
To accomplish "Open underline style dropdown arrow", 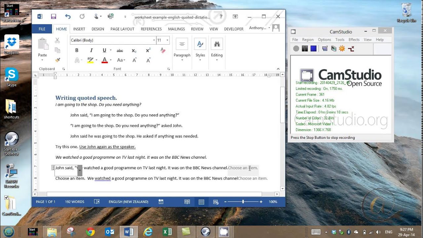I will pyautogui.click(x=110, y=51).
